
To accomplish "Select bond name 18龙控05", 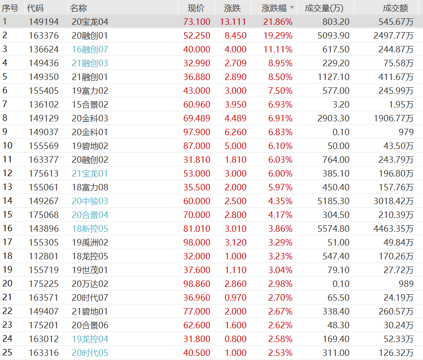I will click(90, 256).
